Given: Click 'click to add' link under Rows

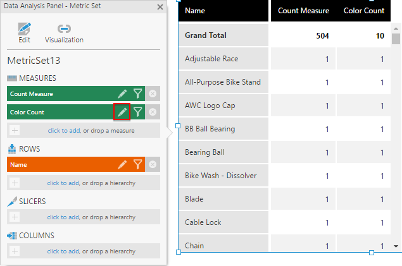Looking at the screenshot, I should [63, 183].
